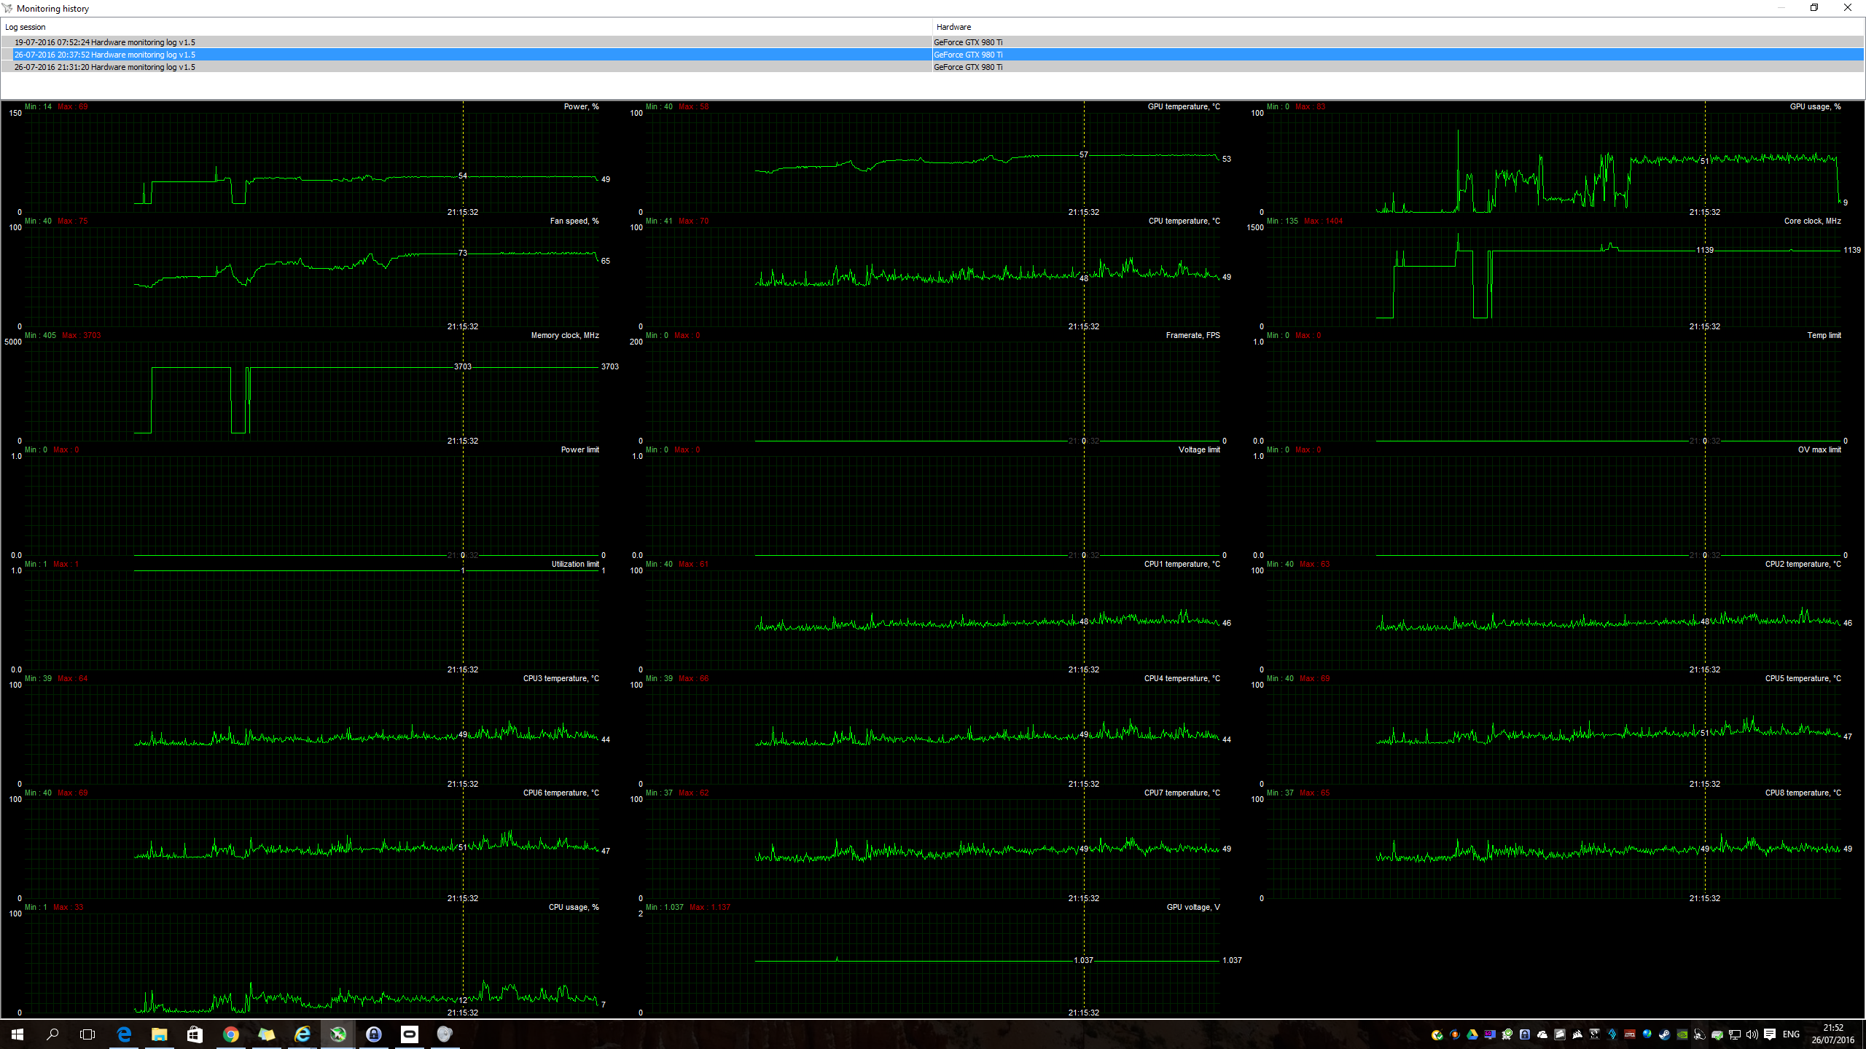Select the 26-07-2016 21:31:20 log session
This screenshot has height=1049, width=1866.
(104, 67)
